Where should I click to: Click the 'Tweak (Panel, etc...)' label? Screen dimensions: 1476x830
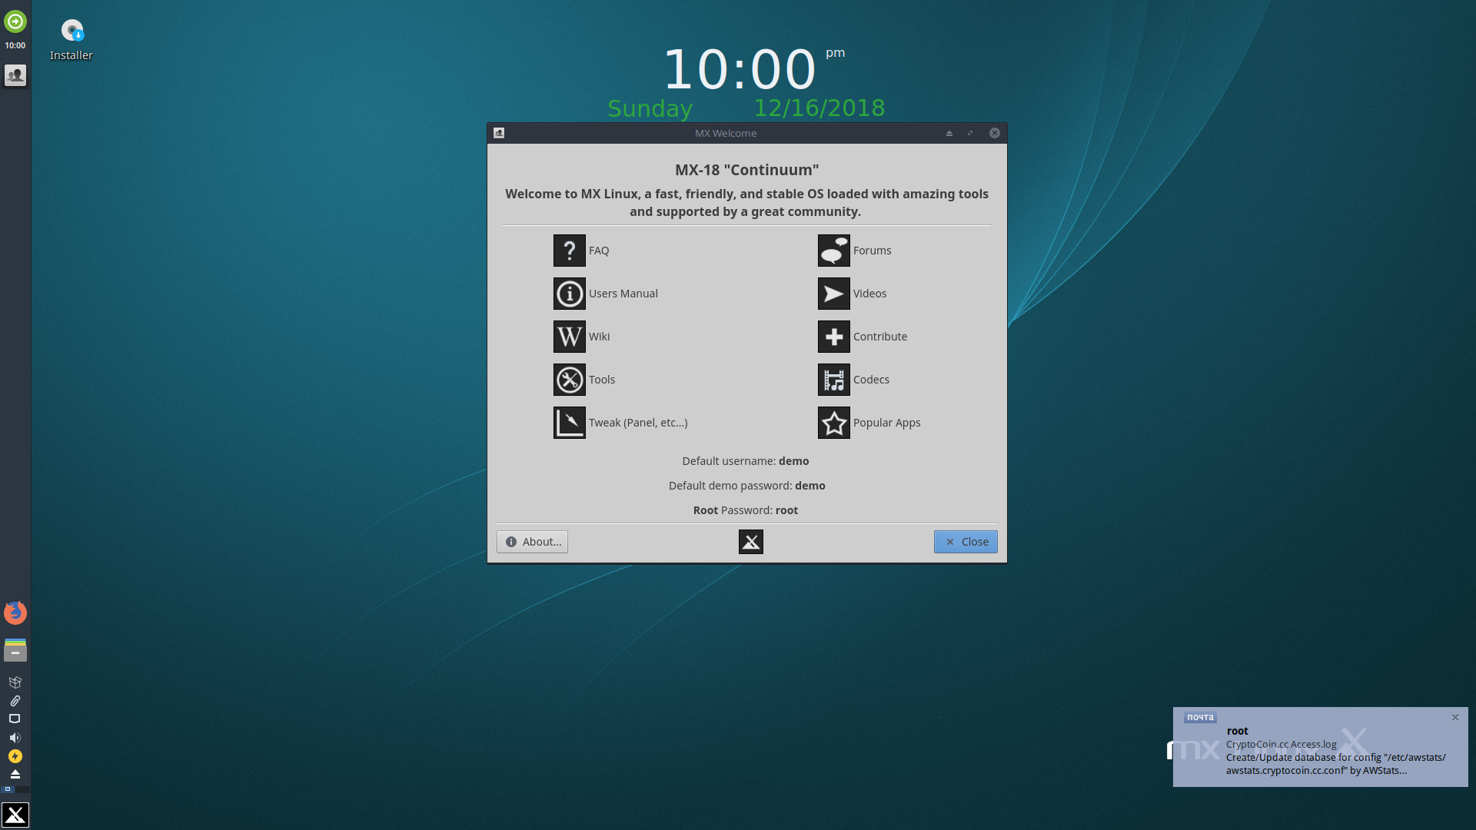click(x=638, y=423)
